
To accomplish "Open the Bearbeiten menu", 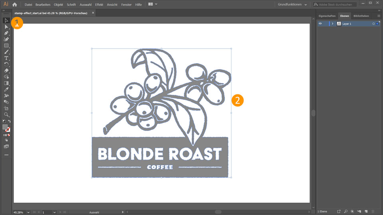I will 43,5.
